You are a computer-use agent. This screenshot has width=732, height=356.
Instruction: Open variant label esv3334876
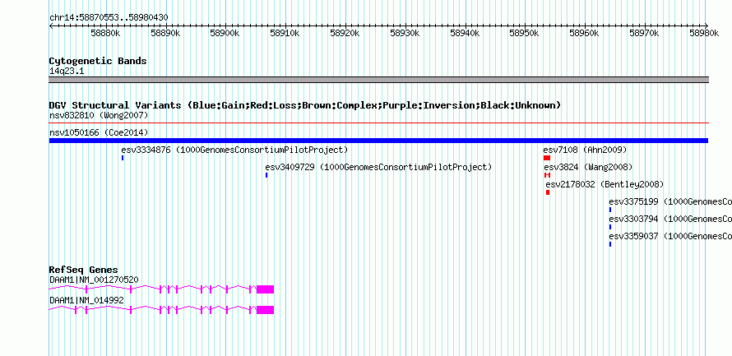[235, 150]
